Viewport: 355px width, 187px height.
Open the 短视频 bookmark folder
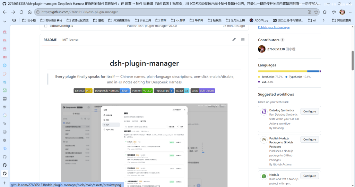214,20
